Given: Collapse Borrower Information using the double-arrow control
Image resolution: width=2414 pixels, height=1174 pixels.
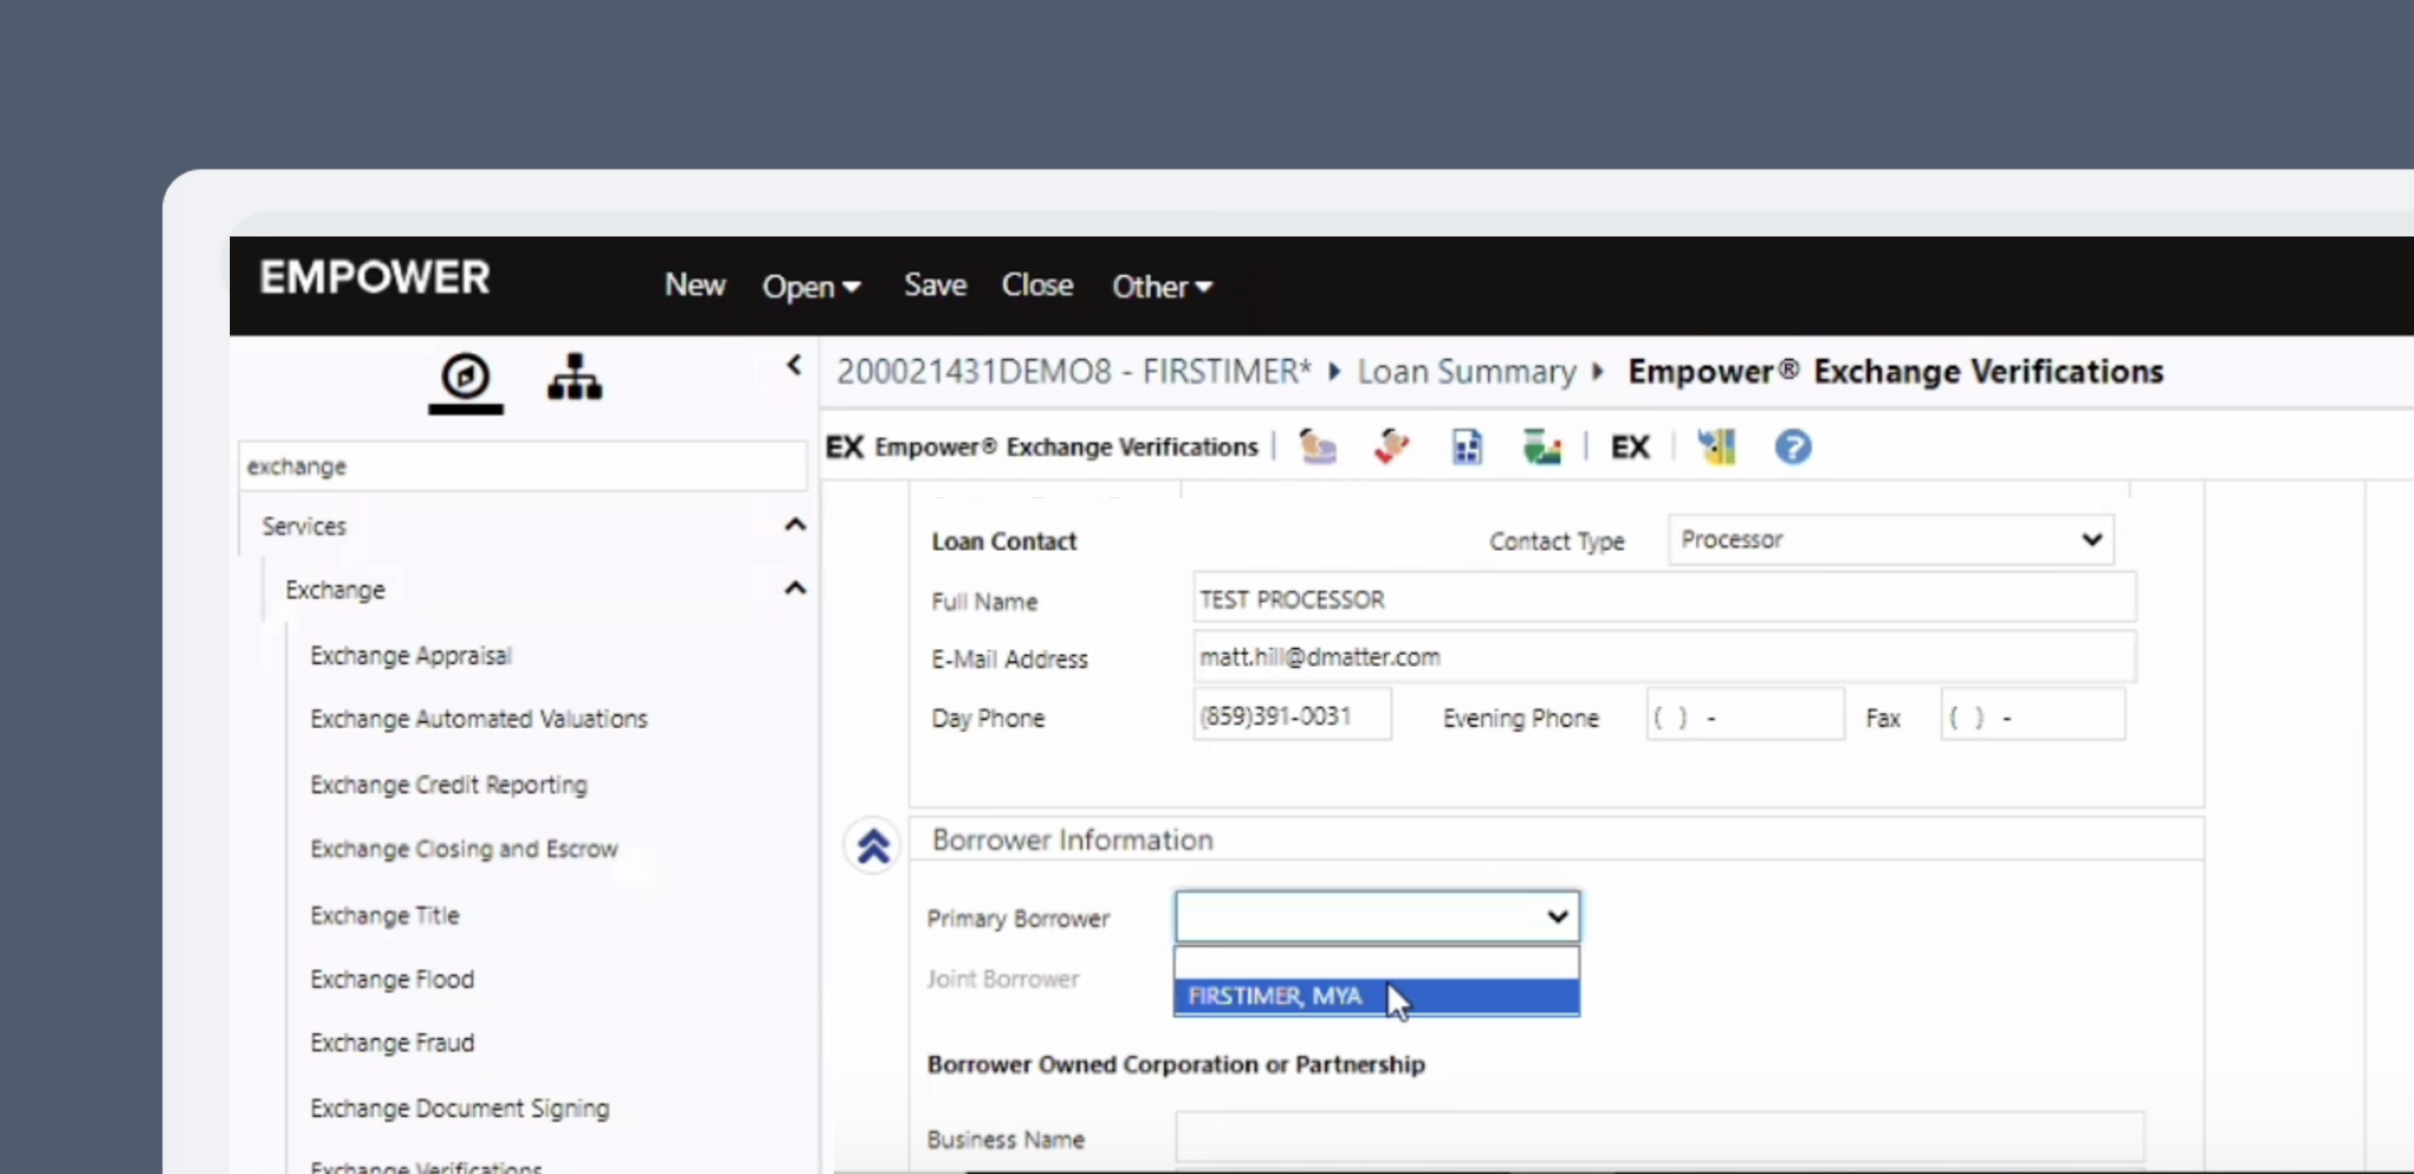Looking at the screenshot, I should (x=872, y=844).
